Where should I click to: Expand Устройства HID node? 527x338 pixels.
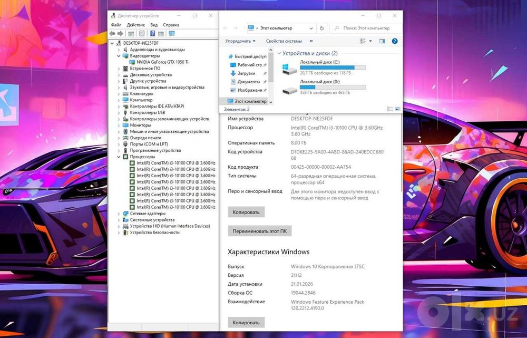pyautogui.click(x=119, y=226)
